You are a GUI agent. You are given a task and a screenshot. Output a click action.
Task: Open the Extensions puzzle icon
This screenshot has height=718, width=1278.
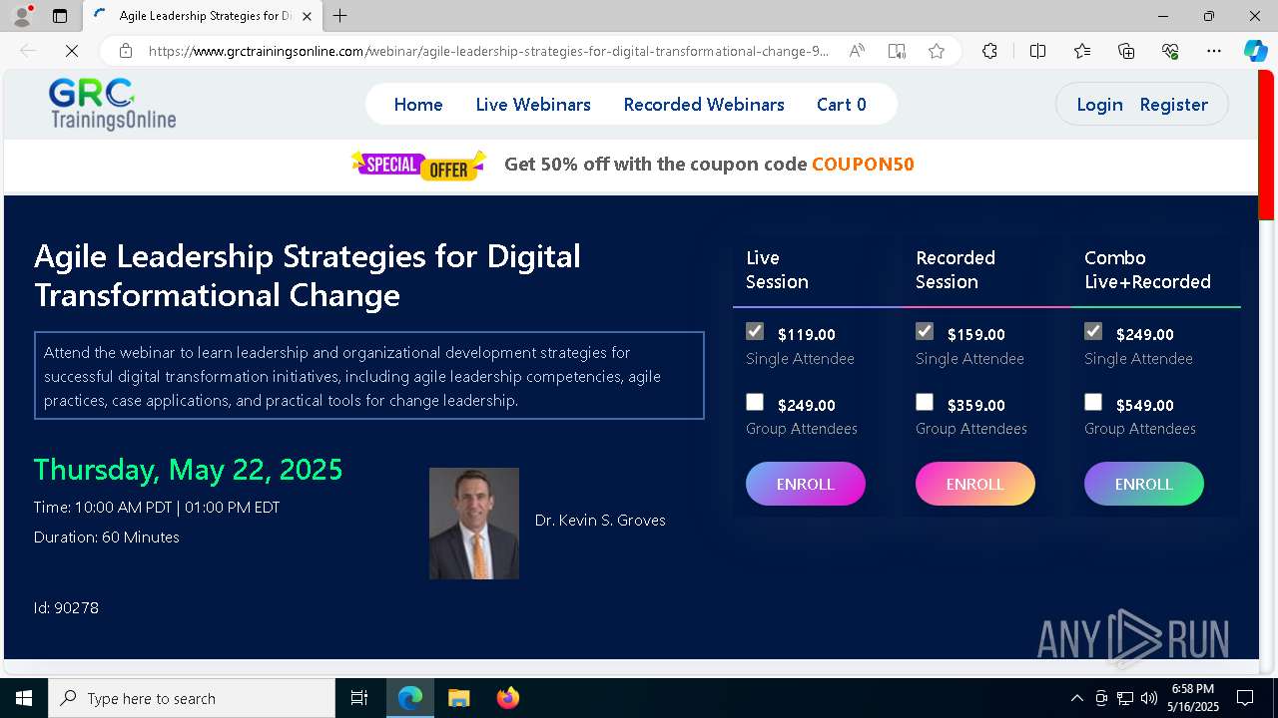coord(989,51)
